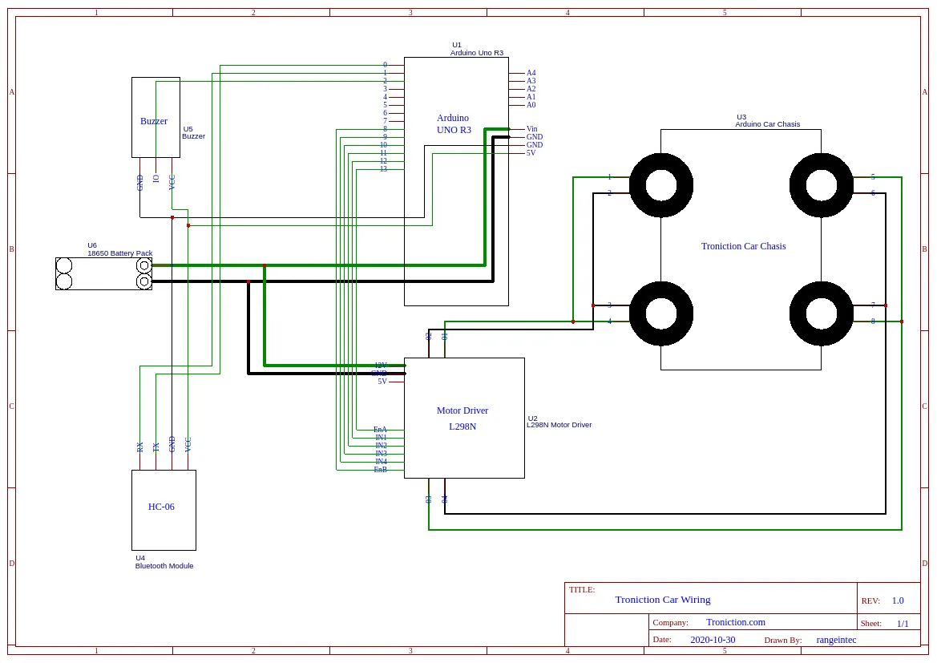Click the 'Arduino UNO R3' text inside the board
This screenshot has height=663, width=937.
(454, 123)
